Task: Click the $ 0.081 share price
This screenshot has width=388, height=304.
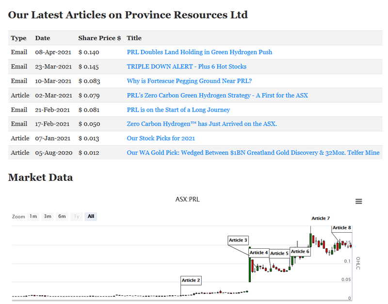Action: [x=89, y=110]
